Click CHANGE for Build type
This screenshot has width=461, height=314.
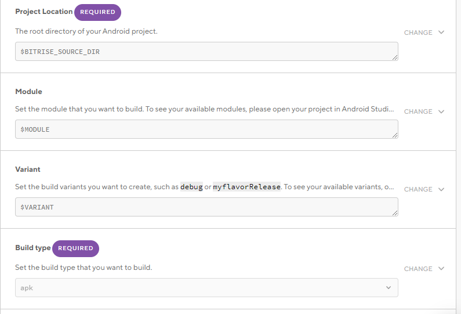(418, 269)
